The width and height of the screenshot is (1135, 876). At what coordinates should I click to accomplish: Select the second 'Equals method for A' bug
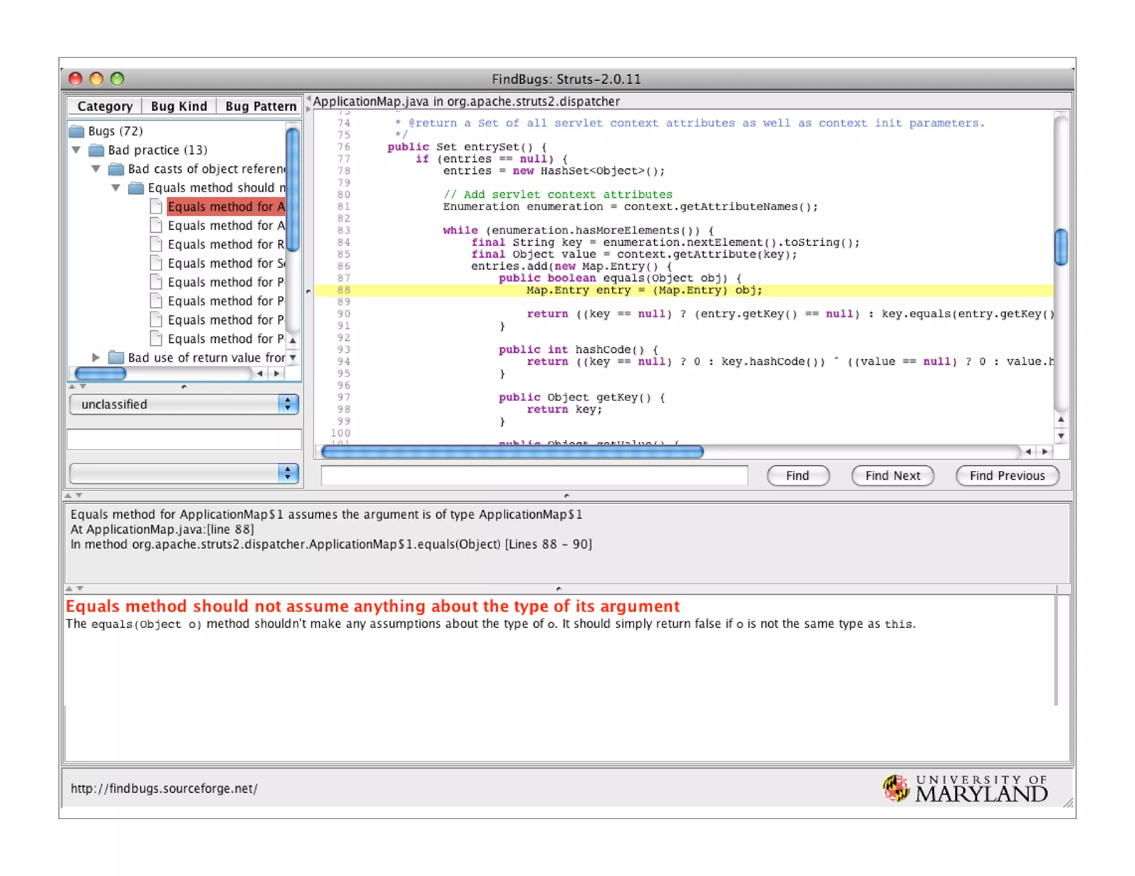click(226, 225)
